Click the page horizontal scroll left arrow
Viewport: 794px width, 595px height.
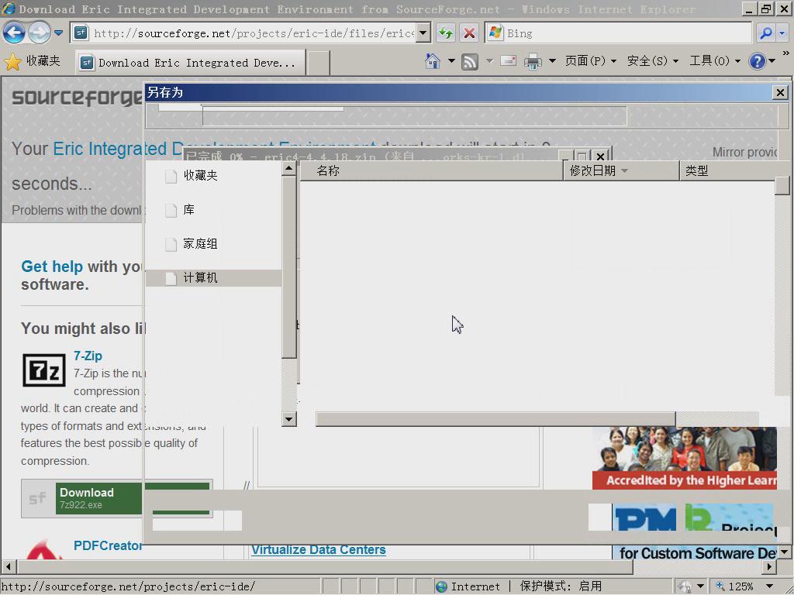click(9, 566)
